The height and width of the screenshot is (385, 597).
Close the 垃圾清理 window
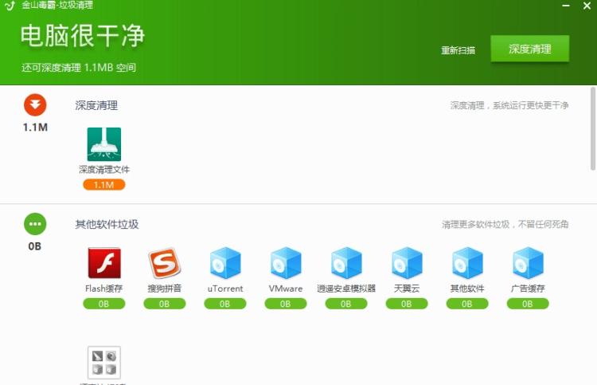pyautogui.click(x=587, y=6)
